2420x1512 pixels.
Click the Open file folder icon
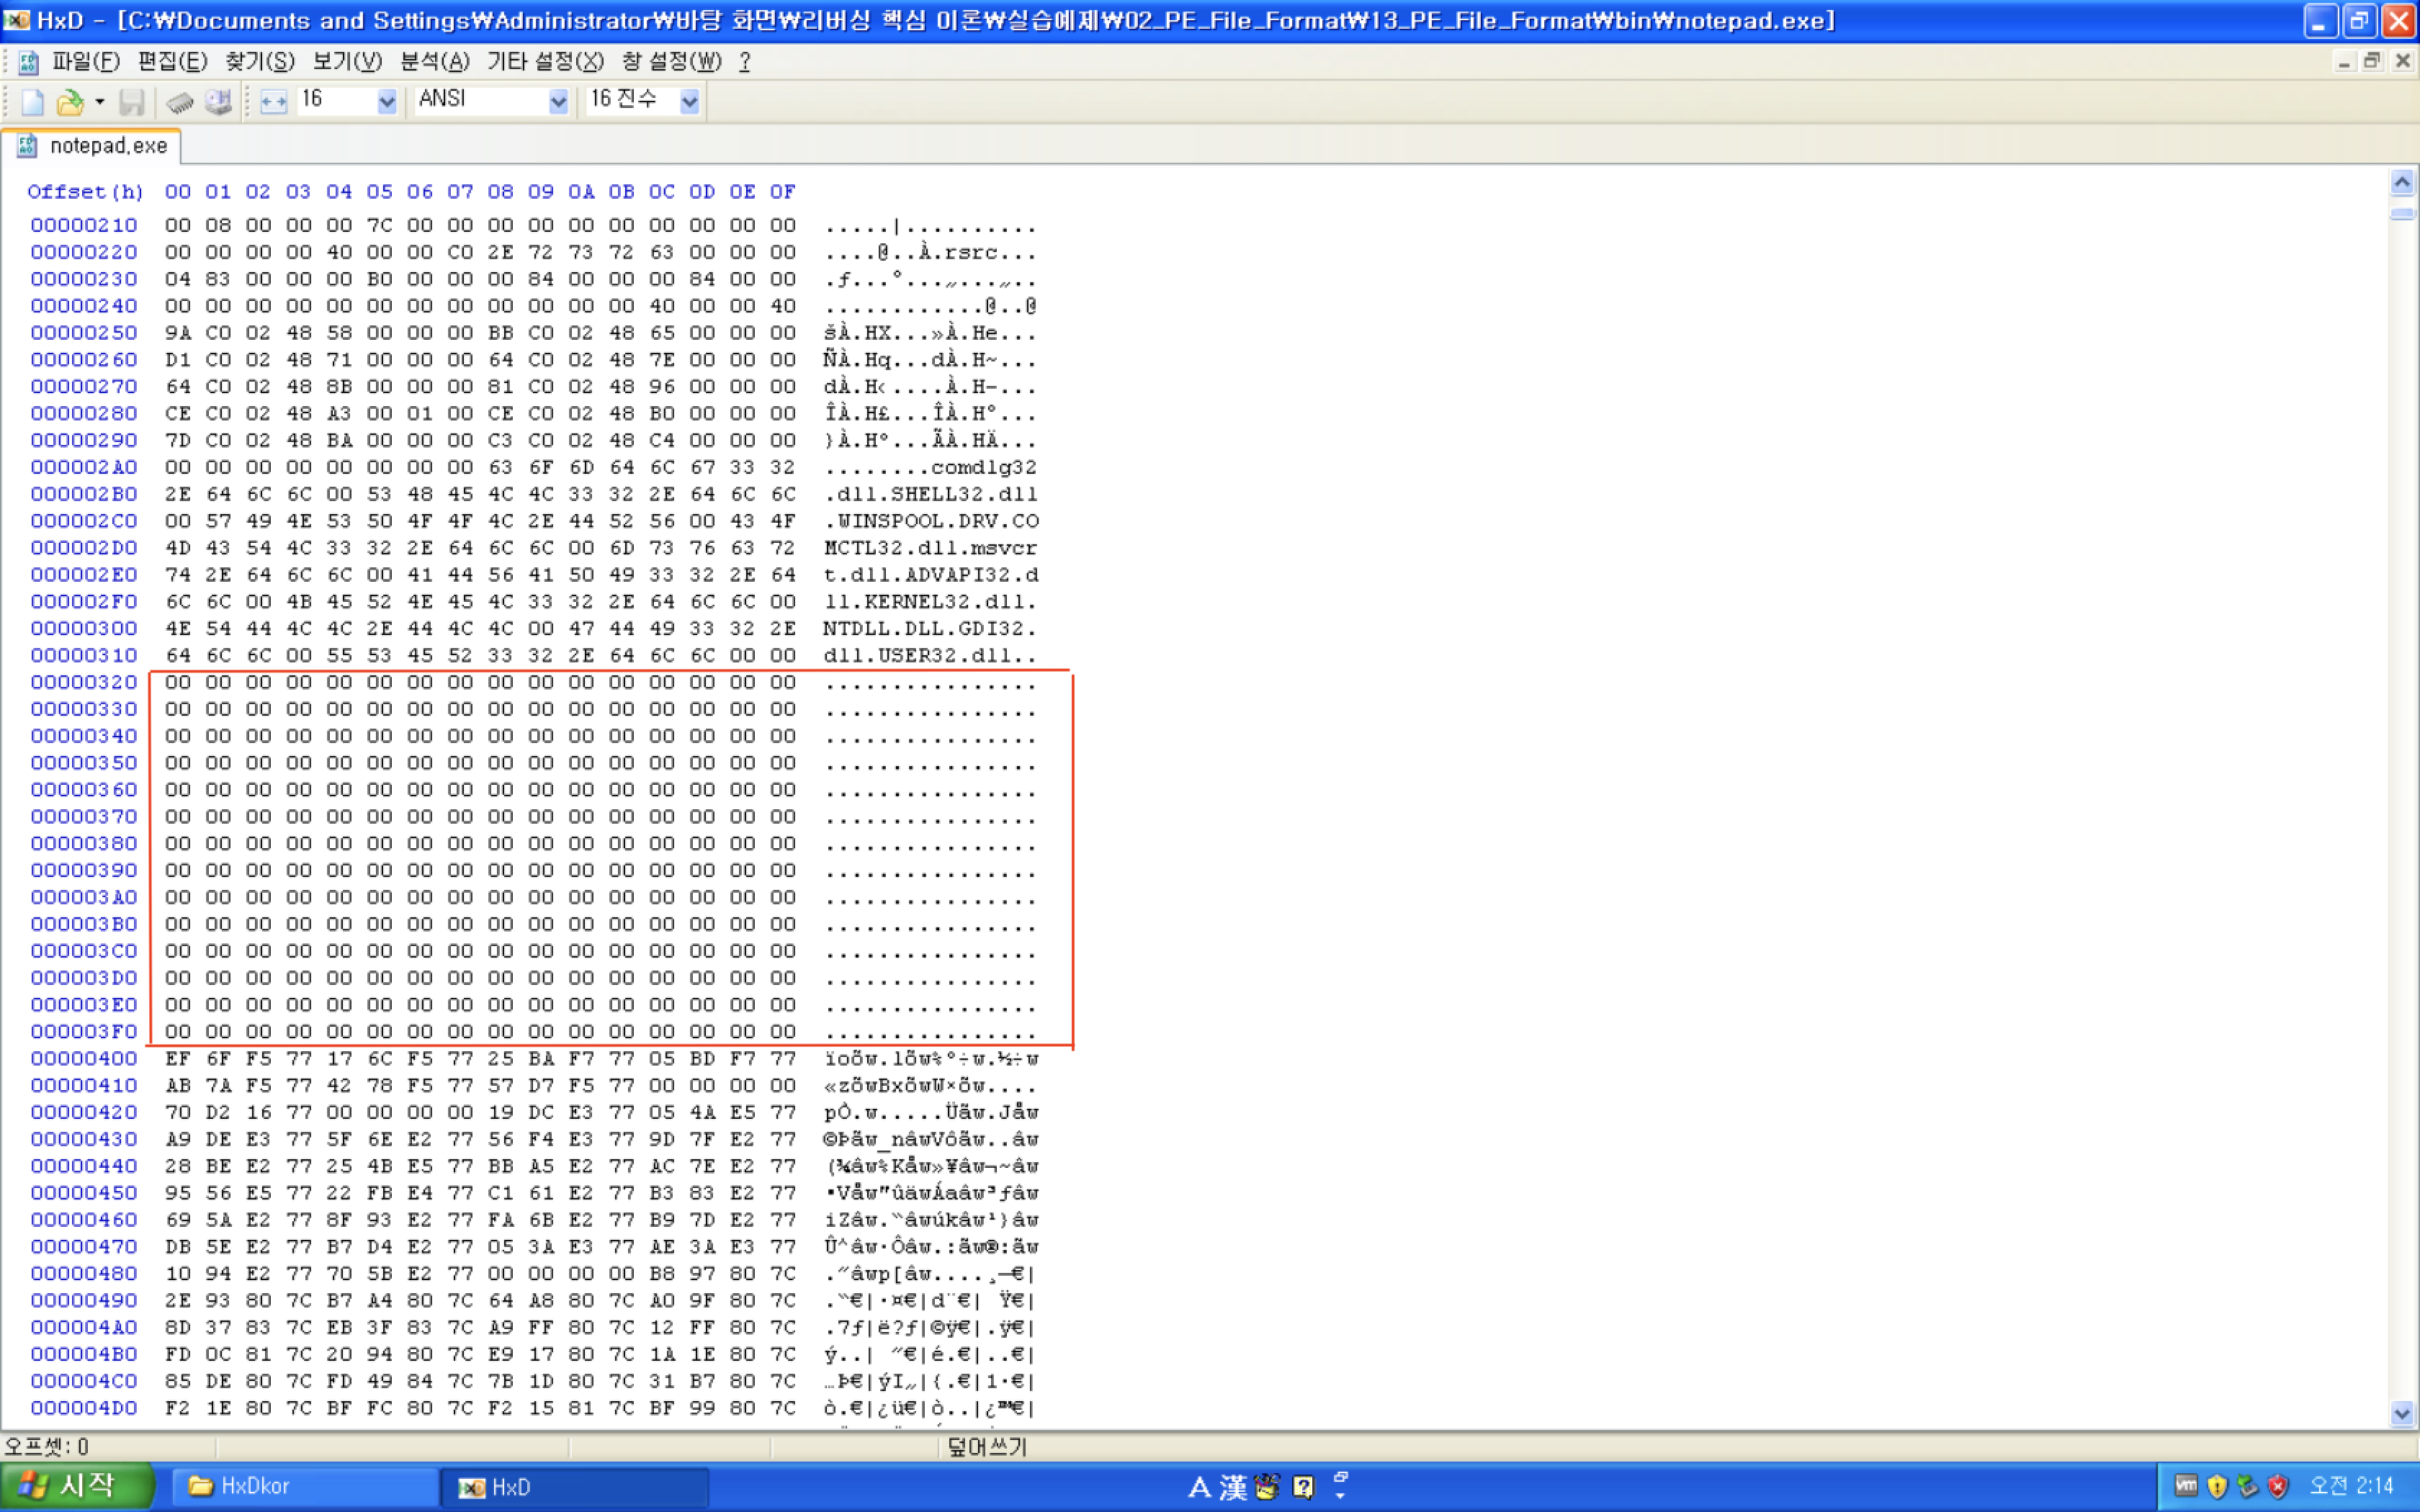coord(69,101)
